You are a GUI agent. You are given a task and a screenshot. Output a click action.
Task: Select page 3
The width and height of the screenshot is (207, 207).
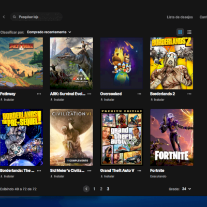pos(108,189)
